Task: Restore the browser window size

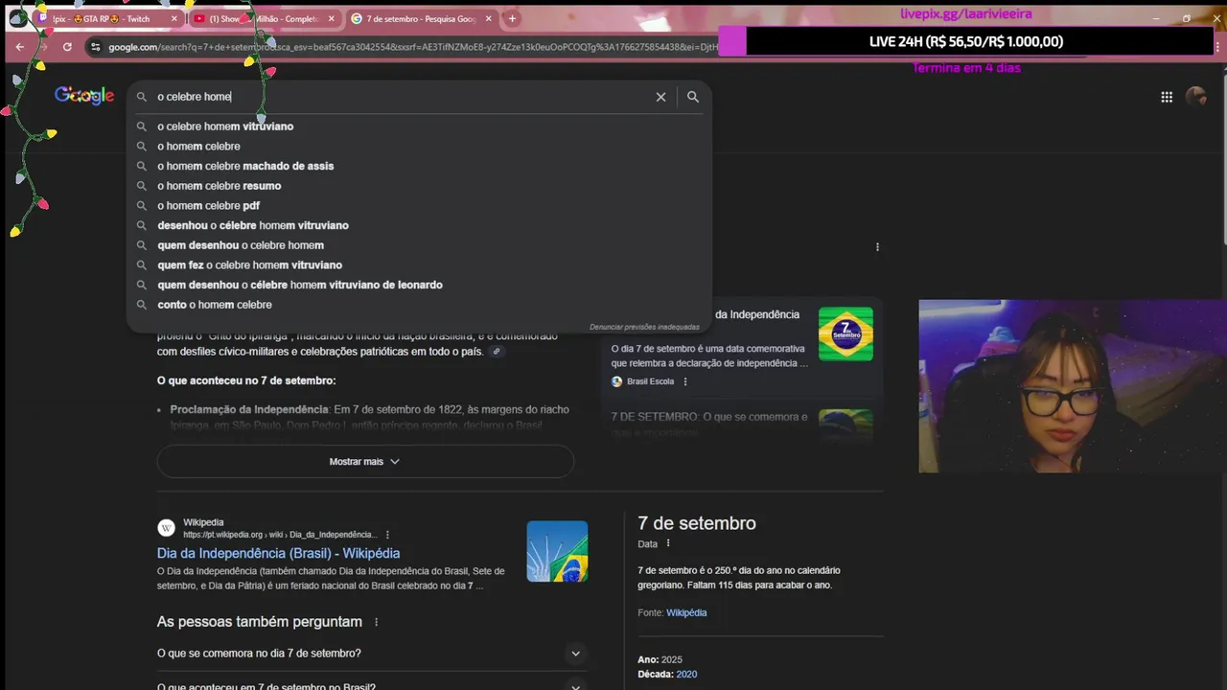Action: point(1186,18)
